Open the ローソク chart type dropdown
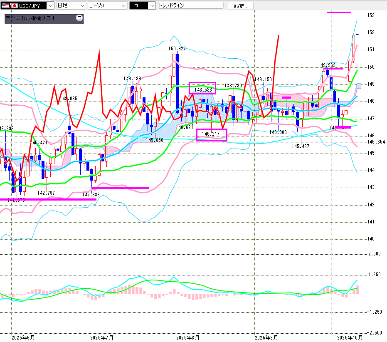The image size is (387, 342). point(107,6)
